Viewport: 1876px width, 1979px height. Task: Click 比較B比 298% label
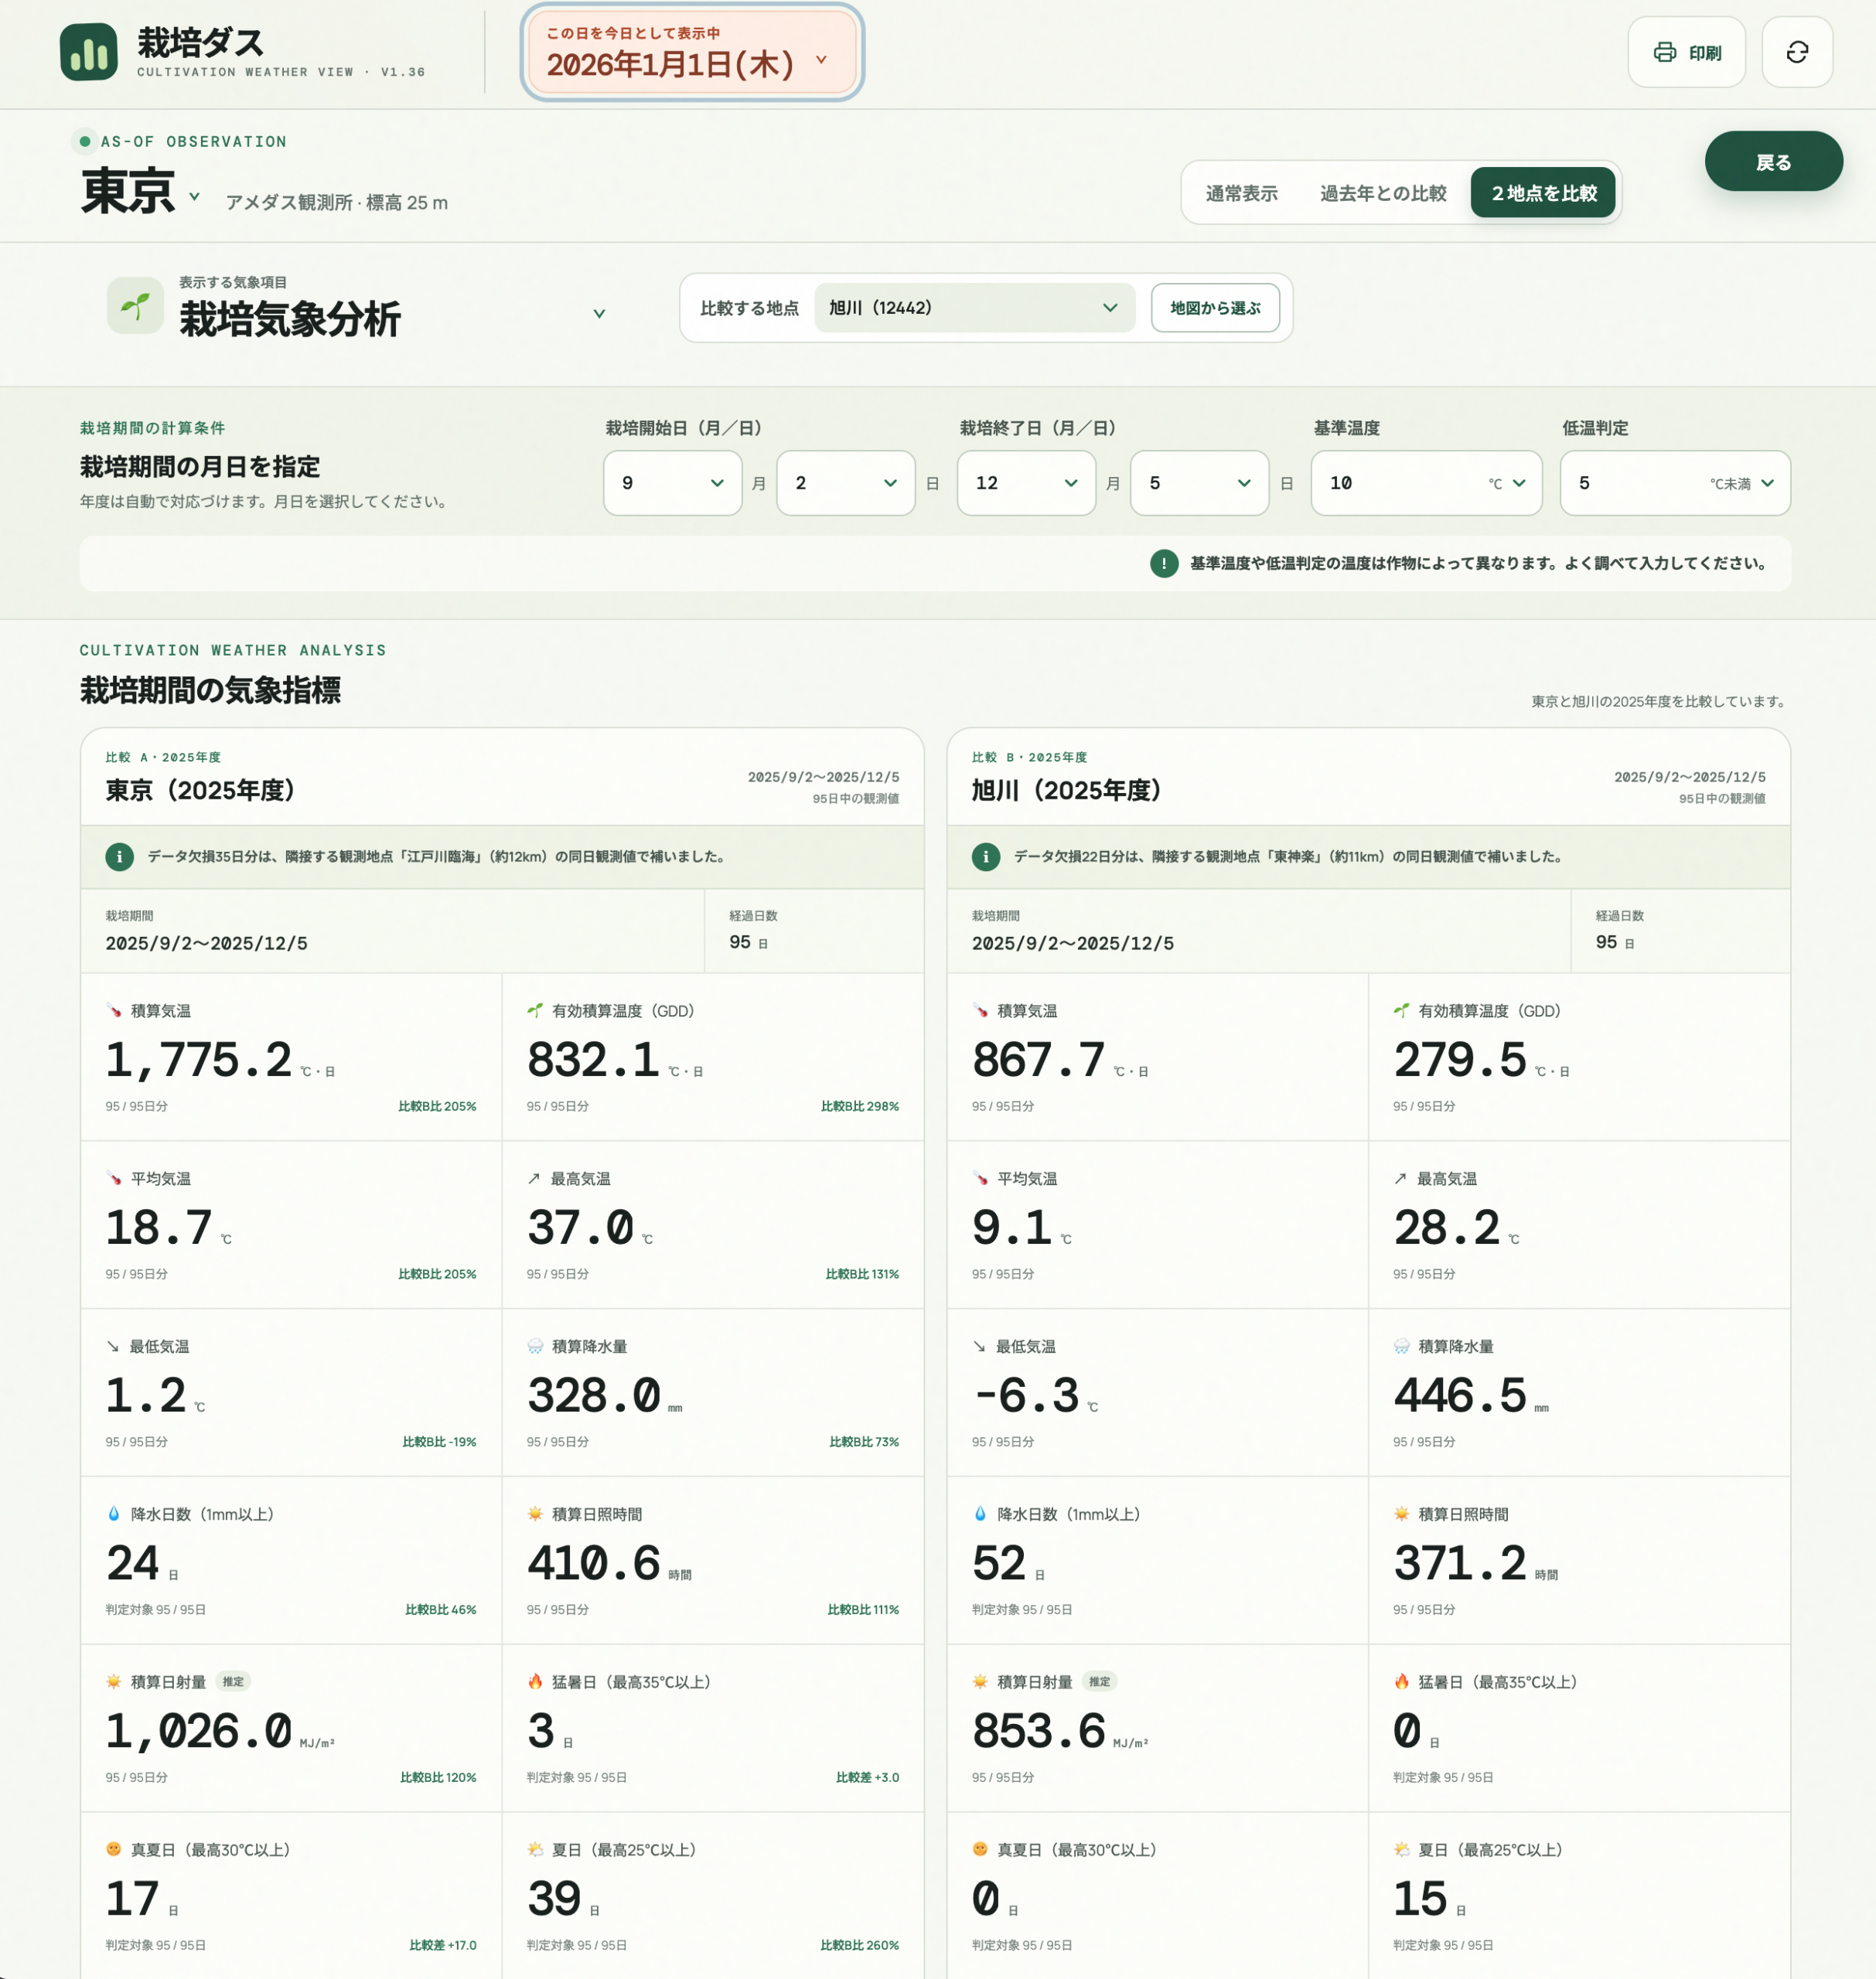(859, 1106)
